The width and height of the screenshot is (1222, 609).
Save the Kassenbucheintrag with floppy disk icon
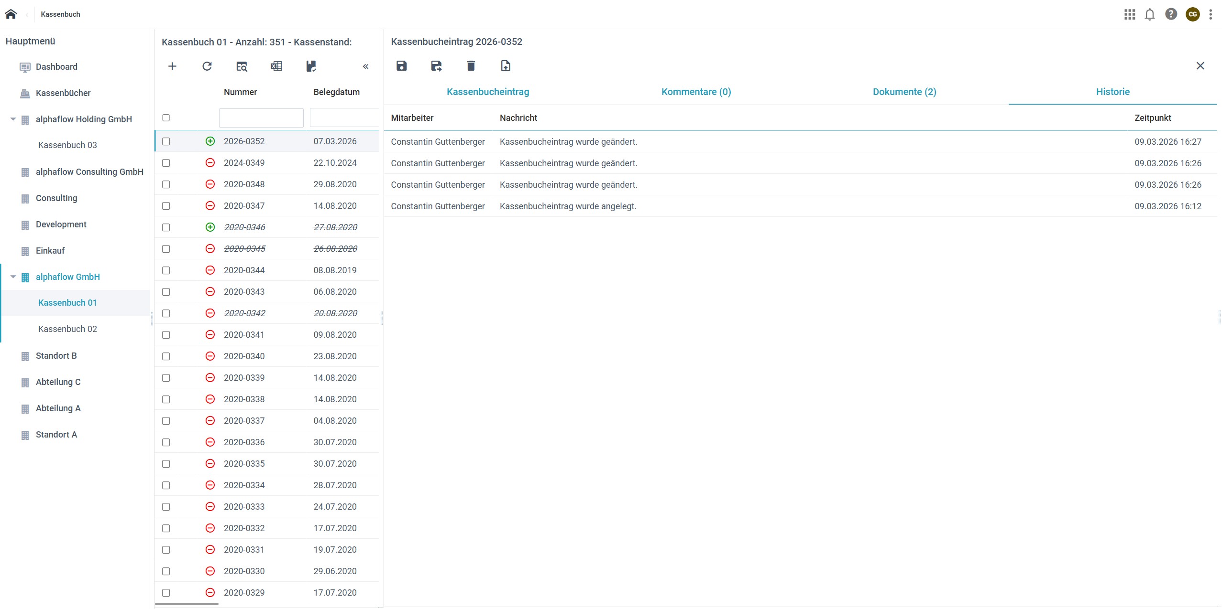(x=401, y=66)
